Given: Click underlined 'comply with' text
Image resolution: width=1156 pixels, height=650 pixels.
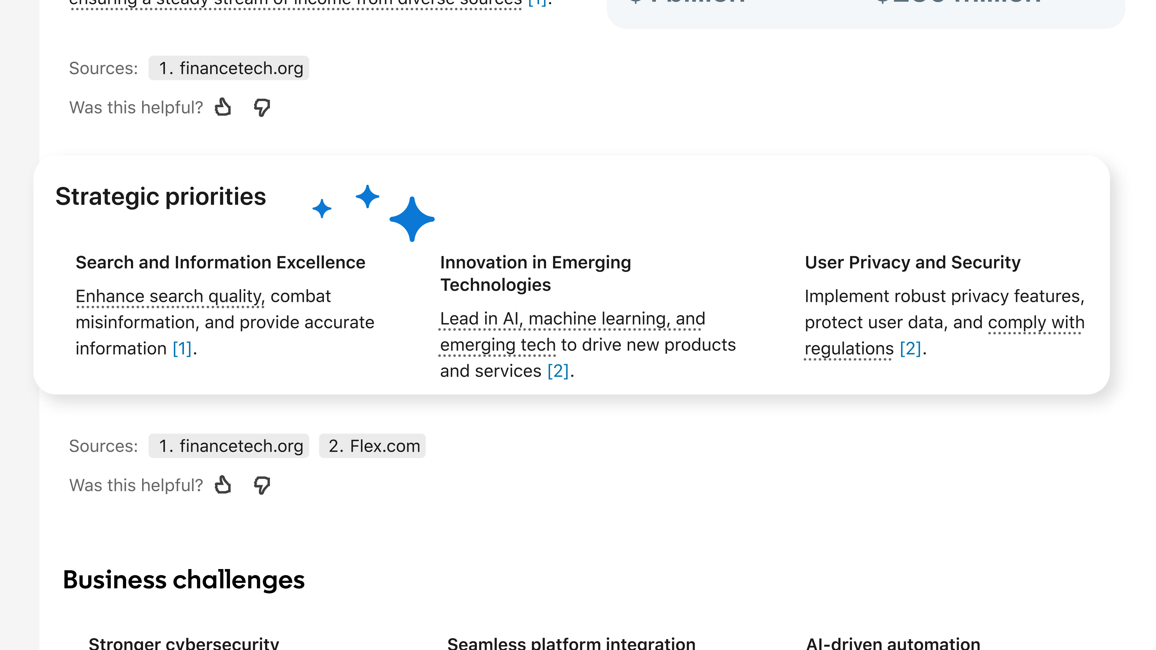Looking at the screenshot, I should coord(1036,323).
